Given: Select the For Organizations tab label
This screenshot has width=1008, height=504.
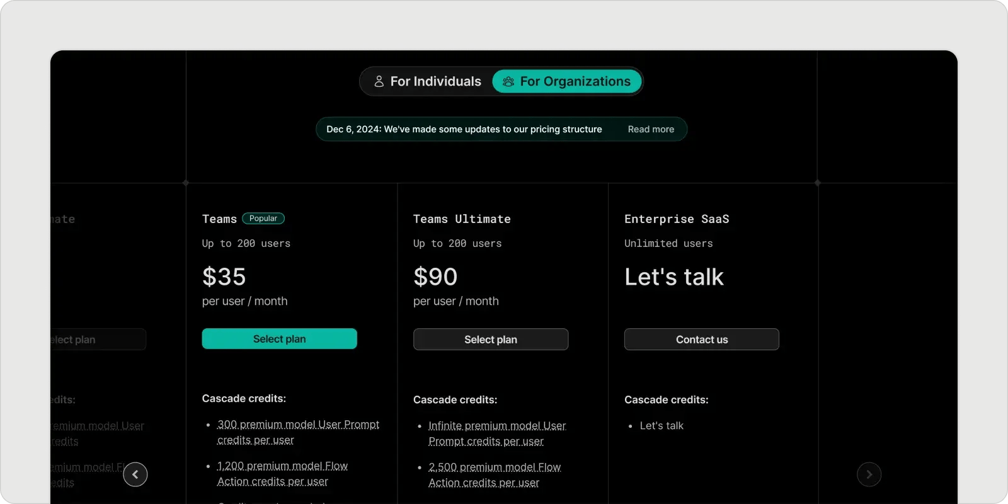Looking at the screenshot, I should pos(575,81).
